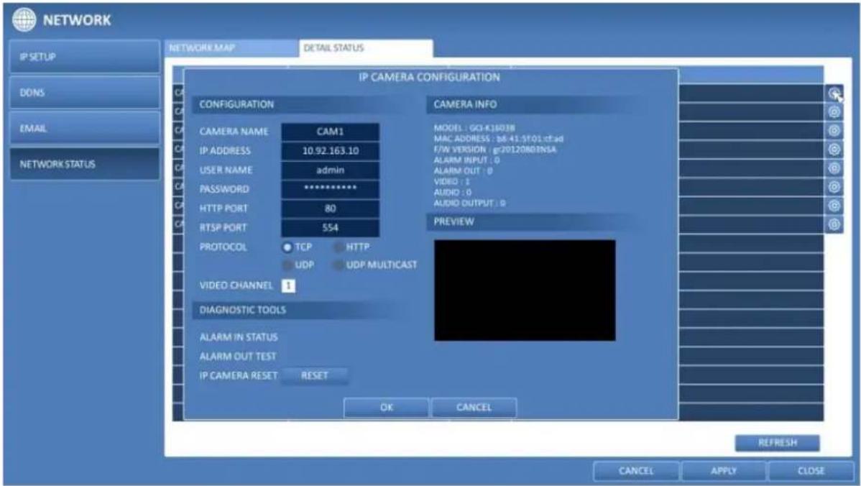Switch to the Network Map tab
Screen dimensions: 861x486
(231, 47)
